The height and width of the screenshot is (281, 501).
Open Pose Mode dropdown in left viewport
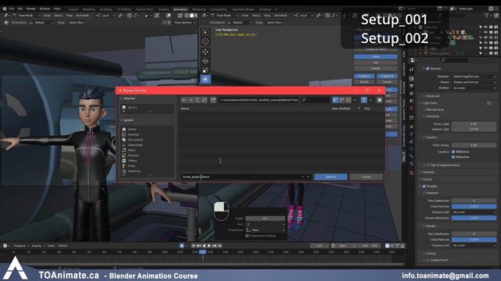(x=27, y=16)
